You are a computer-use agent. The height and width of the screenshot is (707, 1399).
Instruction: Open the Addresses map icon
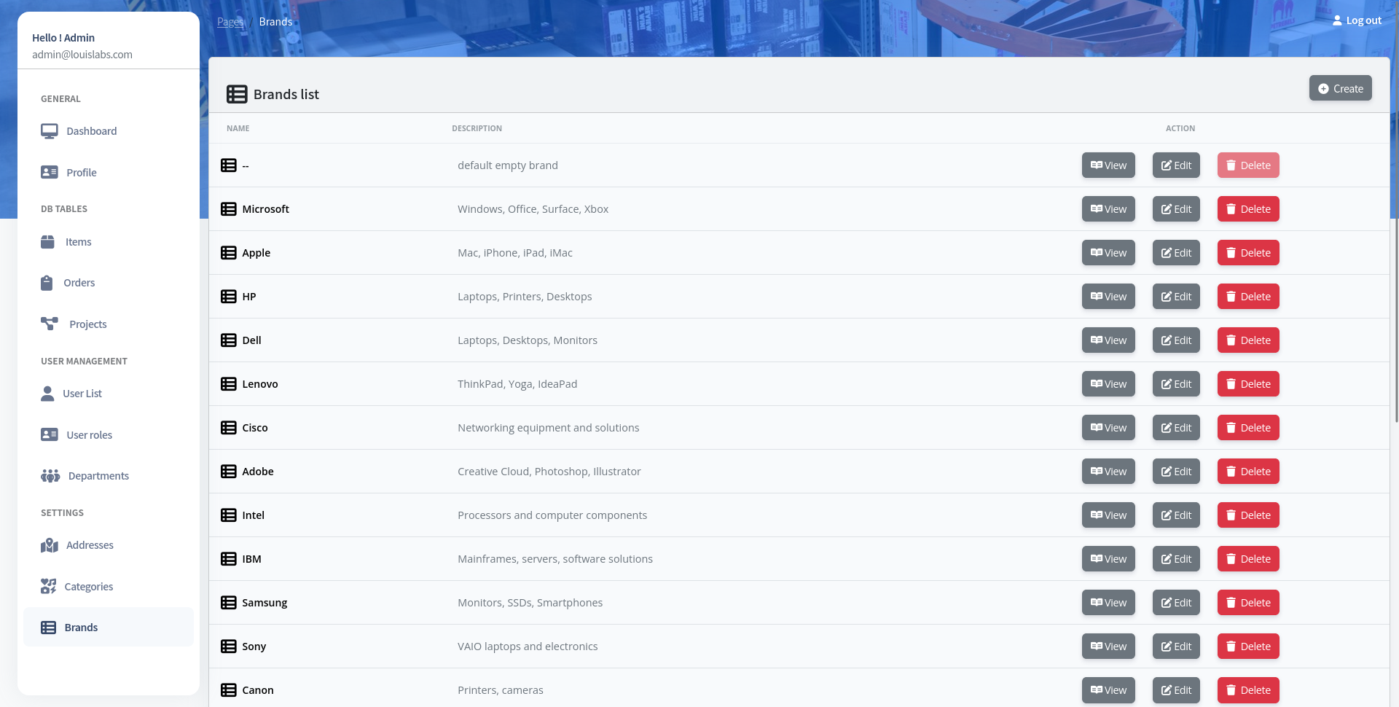coord(50,545)
